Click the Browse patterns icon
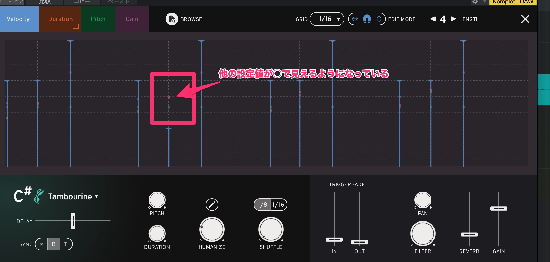Image resolution: width=550 pixels, height=262 pixels. tap(172, 19)
